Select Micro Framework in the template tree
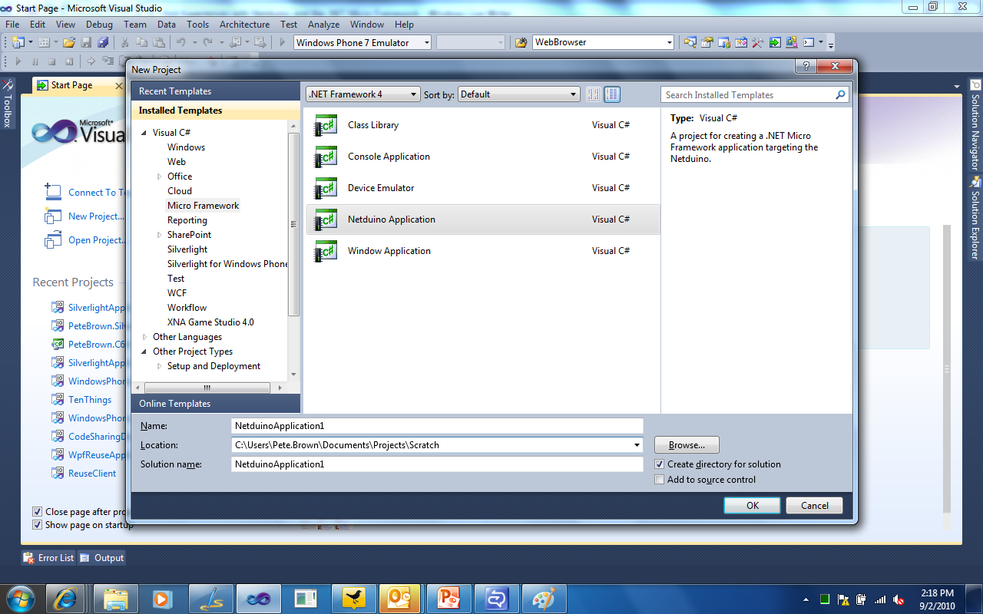The image size is (983, 614). click(x=204, y=206)
